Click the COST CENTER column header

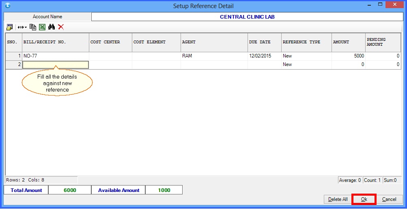[x=110, y=42]
